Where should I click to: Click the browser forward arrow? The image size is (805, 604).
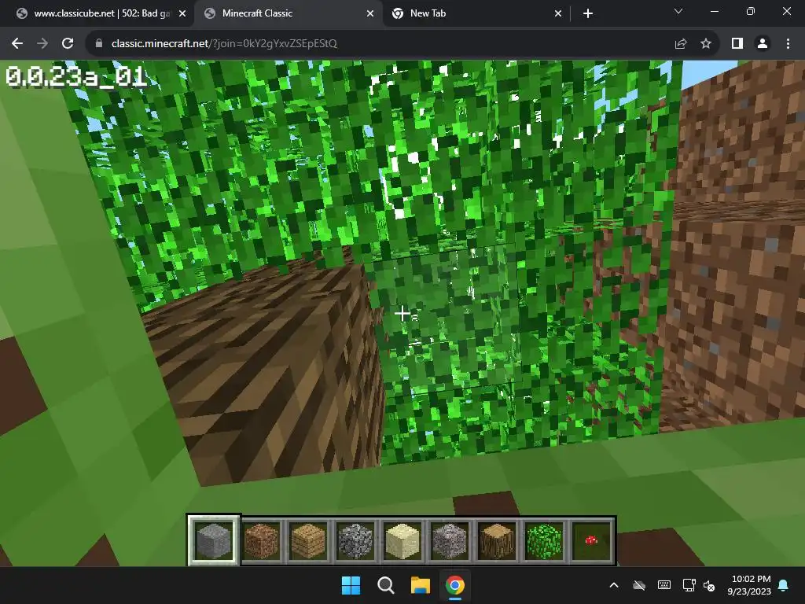click(42, 44)
